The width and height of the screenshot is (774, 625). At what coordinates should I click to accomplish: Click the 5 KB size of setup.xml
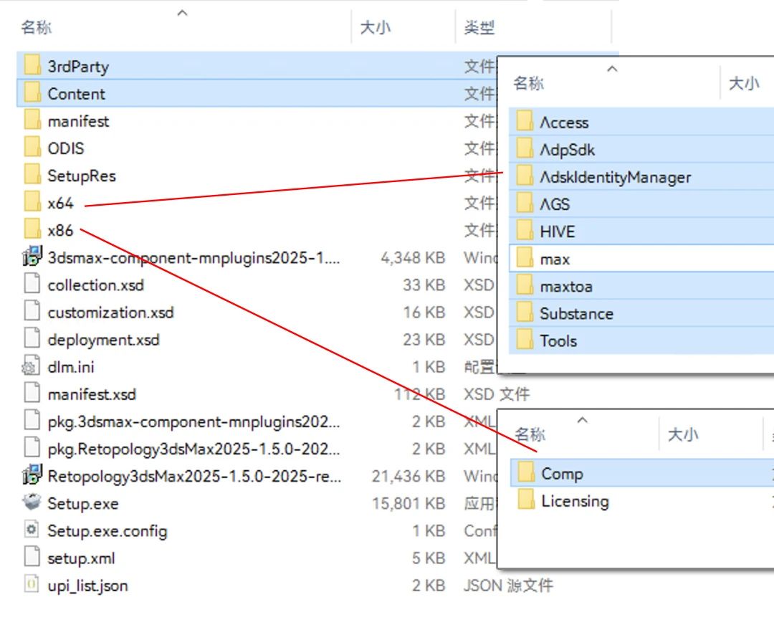tap(429, 558)
